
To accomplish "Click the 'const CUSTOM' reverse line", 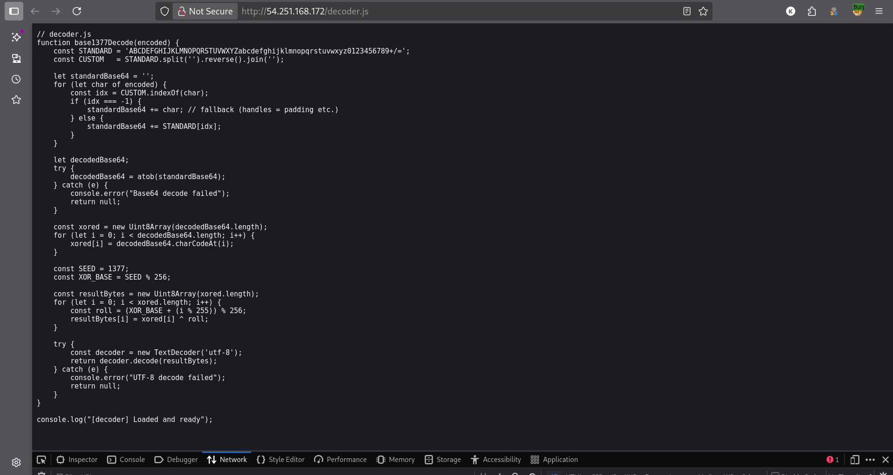I will (x=169, y=60).
